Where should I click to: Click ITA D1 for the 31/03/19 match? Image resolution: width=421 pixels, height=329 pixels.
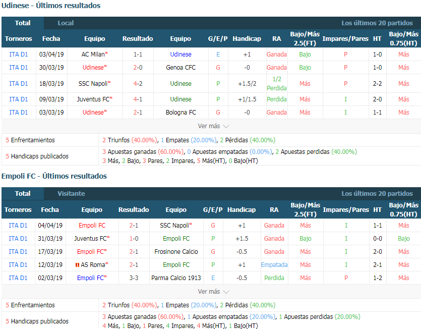coord(18,238)
